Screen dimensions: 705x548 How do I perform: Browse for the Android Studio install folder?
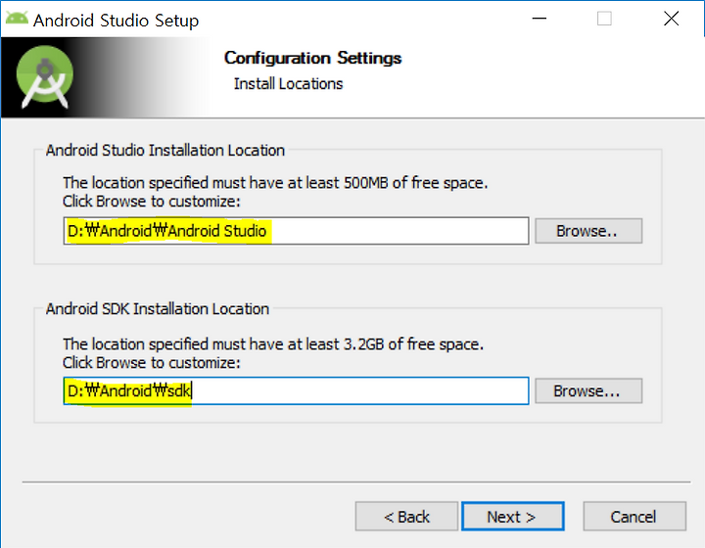point(588,231)
